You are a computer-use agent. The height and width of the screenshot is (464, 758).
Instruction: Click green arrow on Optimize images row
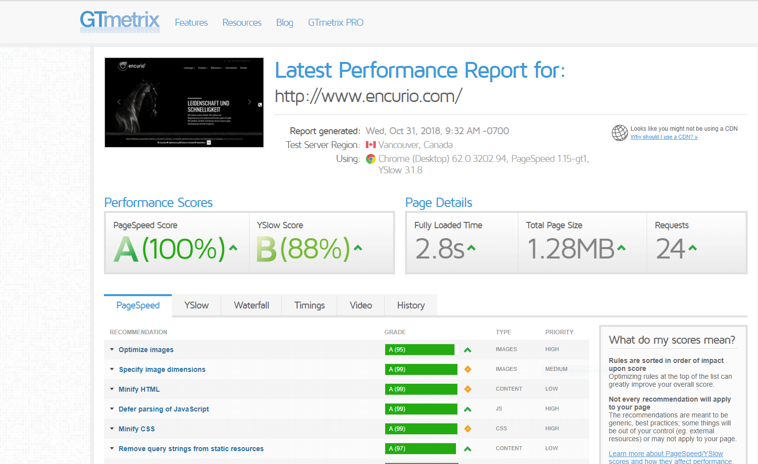(467, 350)
